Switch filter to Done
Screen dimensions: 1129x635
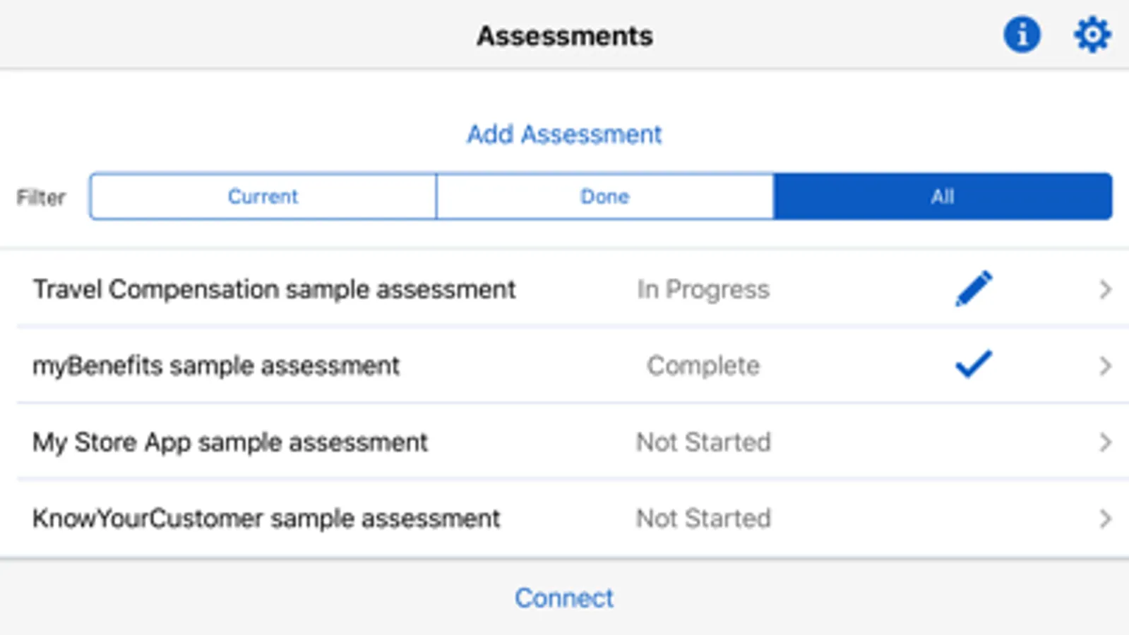tap(604, 196)
